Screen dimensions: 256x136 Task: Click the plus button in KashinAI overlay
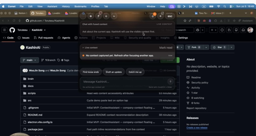tap(160, 16)
